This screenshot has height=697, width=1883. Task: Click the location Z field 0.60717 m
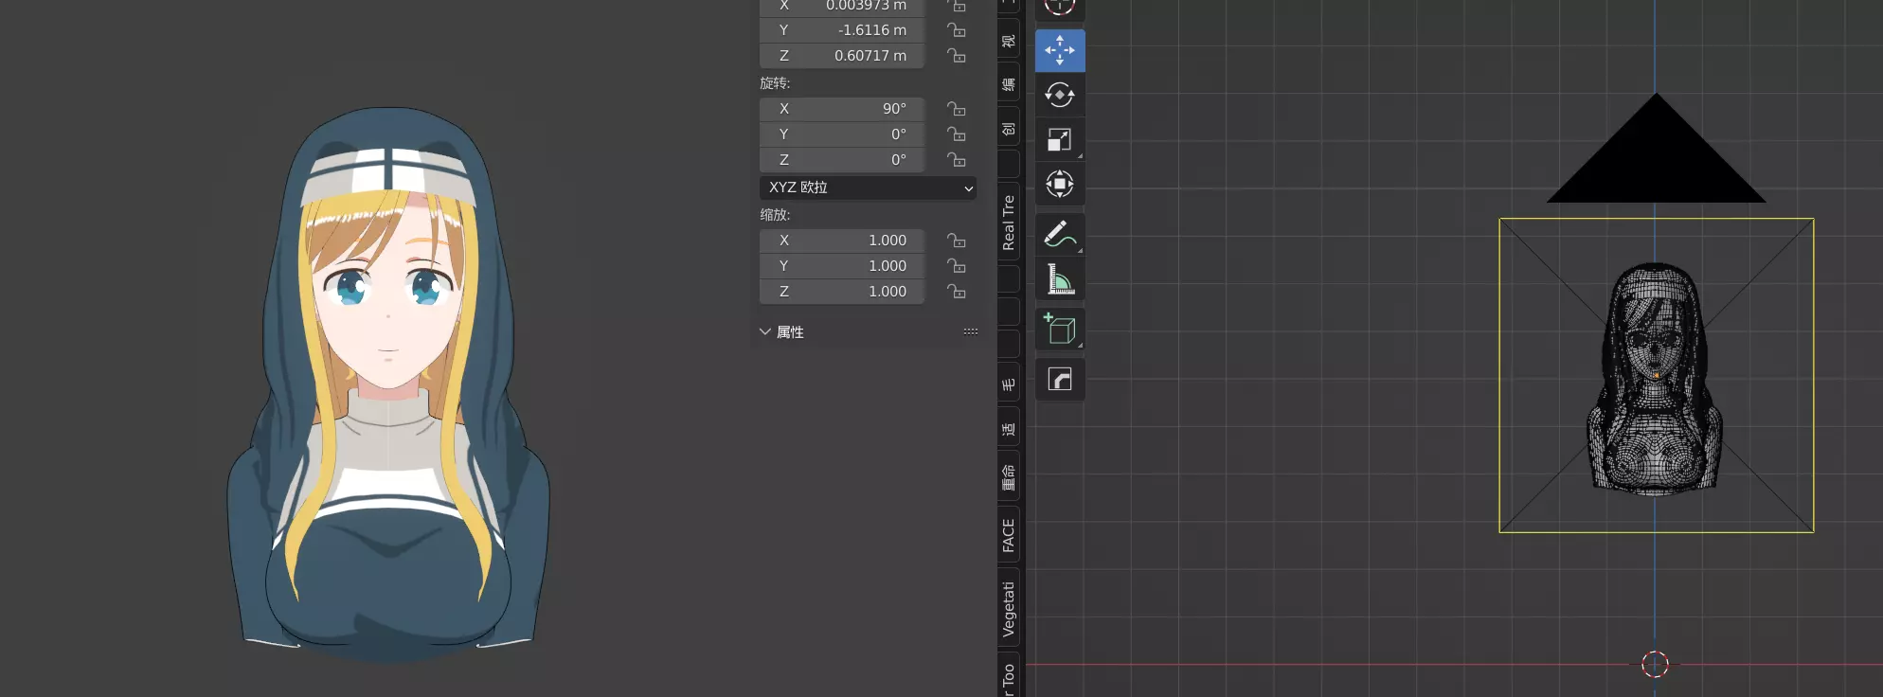point(842,56)
